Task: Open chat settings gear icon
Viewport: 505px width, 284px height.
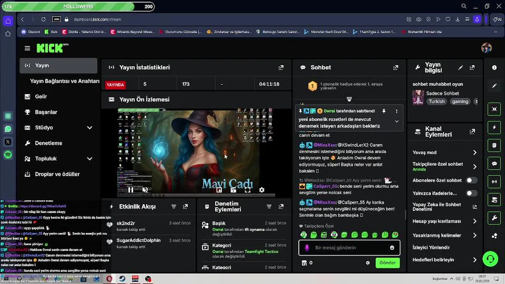Action: 368,263
